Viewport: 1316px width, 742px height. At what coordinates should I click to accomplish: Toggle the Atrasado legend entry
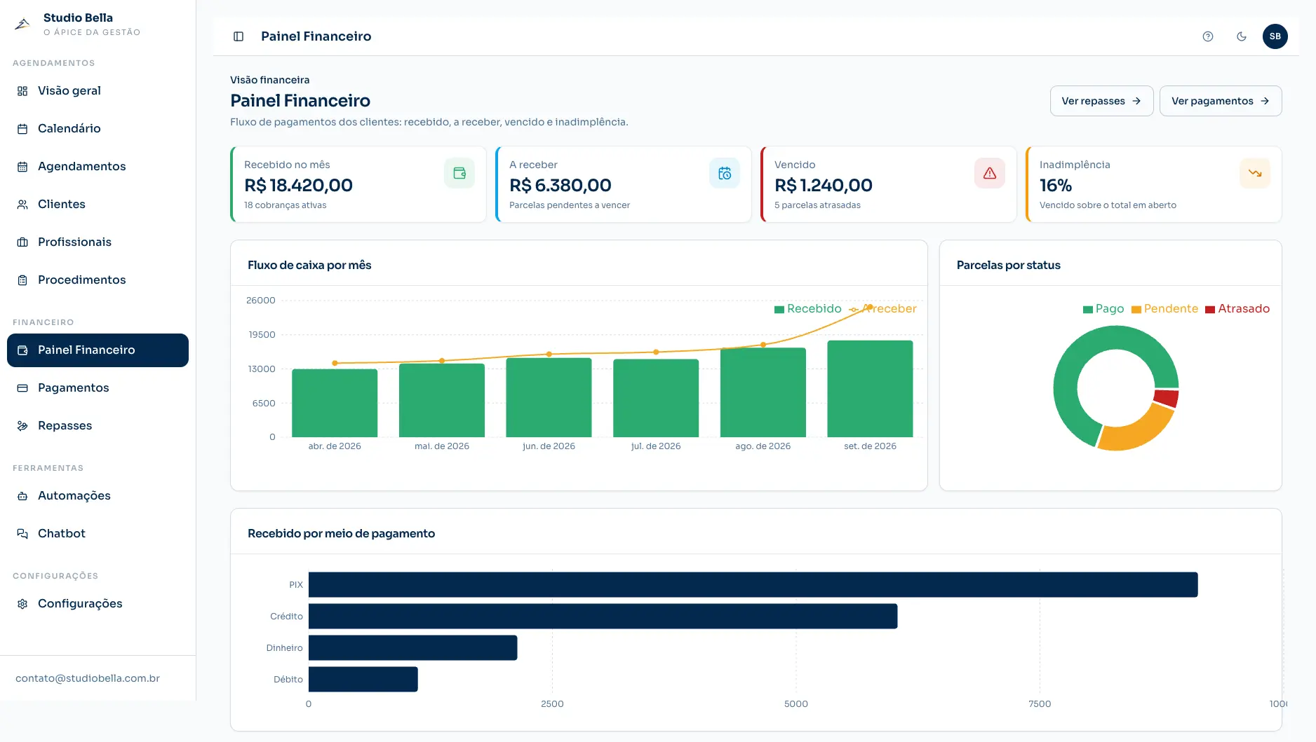(x=1237, y=309)
